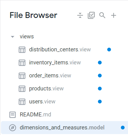Click blue modified dot for inventory_items.view

click(x=100, y=63)
